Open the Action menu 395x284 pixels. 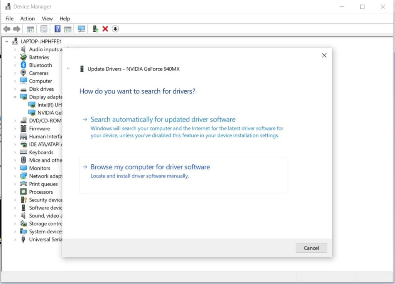tap(27, 19)
